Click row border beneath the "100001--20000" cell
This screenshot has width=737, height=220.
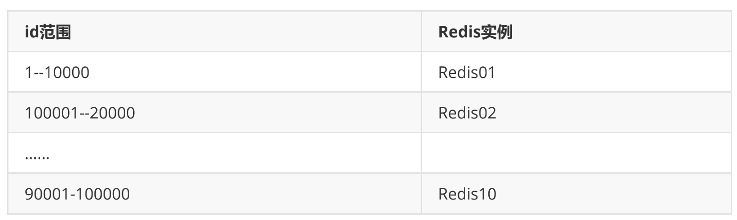(214, 132)
